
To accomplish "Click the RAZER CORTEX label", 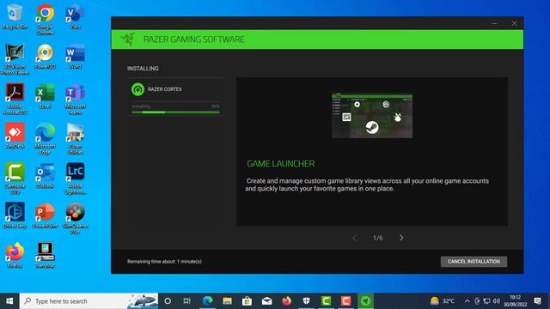I will click(165, 89).
